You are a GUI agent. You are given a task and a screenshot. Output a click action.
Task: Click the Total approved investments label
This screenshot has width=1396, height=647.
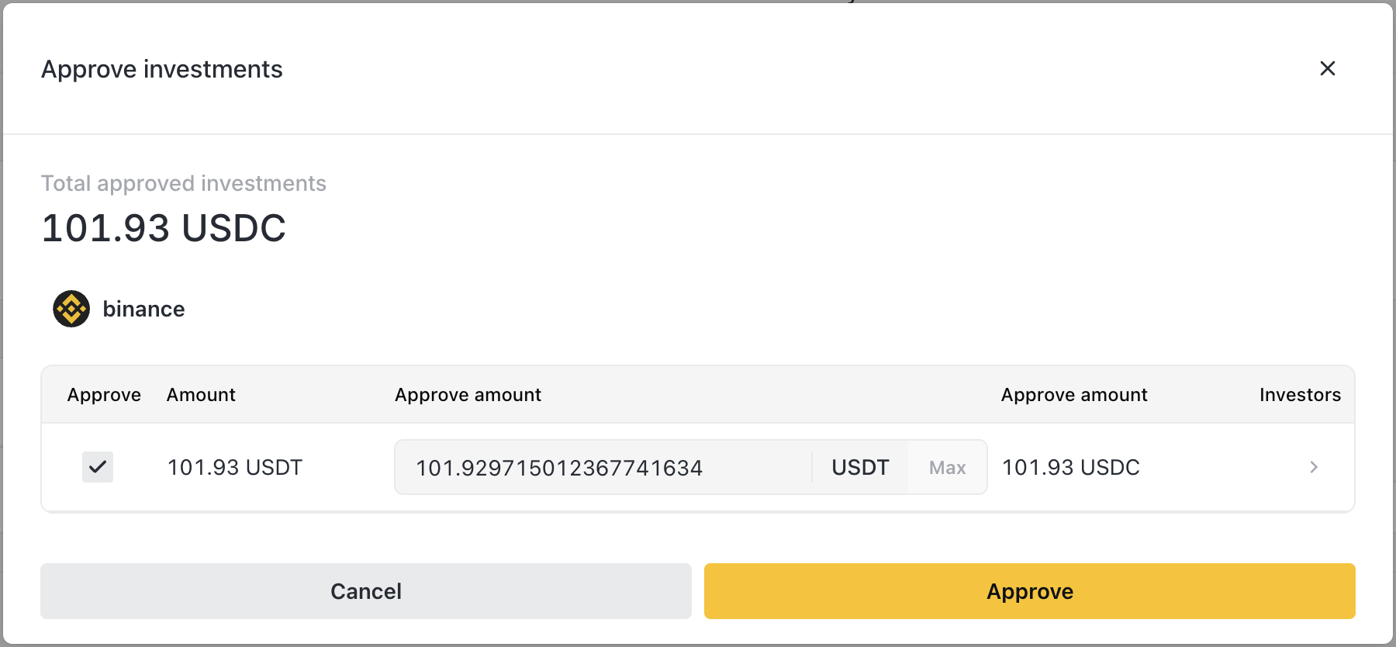[x=184, y=183]
